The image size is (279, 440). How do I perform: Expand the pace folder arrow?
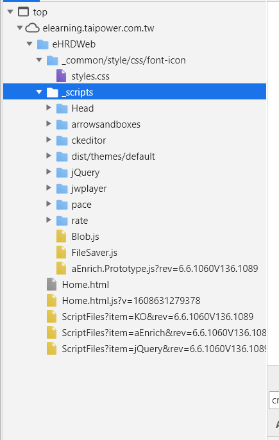pyautogui.click(x=49, y=203)
